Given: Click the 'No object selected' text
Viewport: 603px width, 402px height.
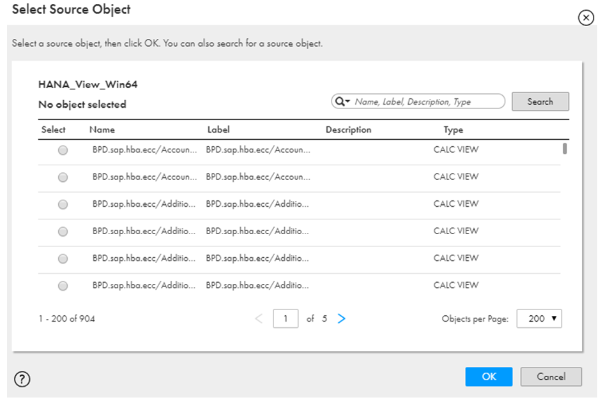Looking at the screenshot, I should tap(82, 105).
